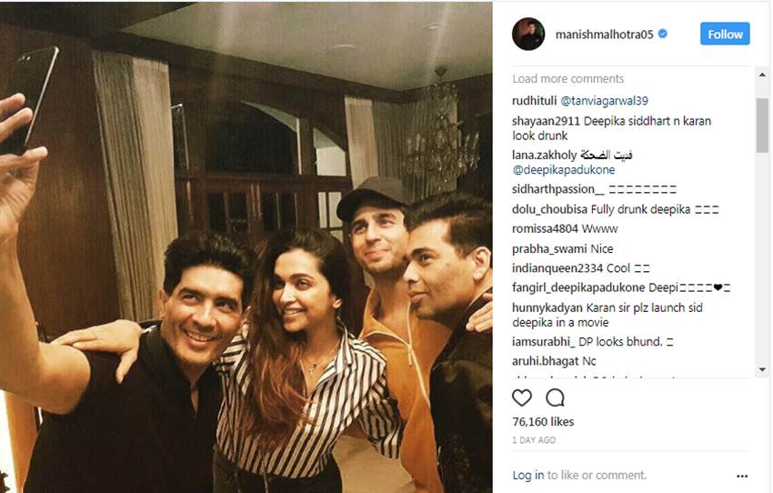This screenshot has width=773, height=493.
Task: Open the @deepikapadukone mention link
Action: 564,170
